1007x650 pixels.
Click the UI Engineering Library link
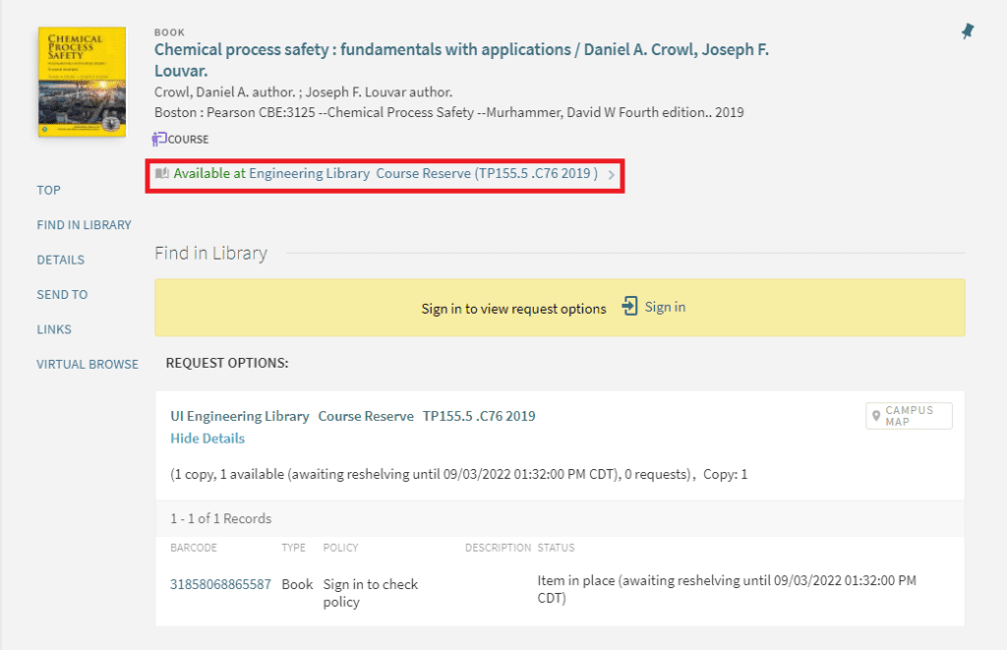[x=240, y=415]
